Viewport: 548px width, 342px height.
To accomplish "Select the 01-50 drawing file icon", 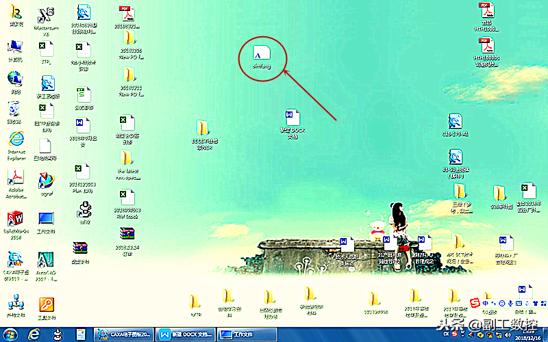I will click(456, 163).
